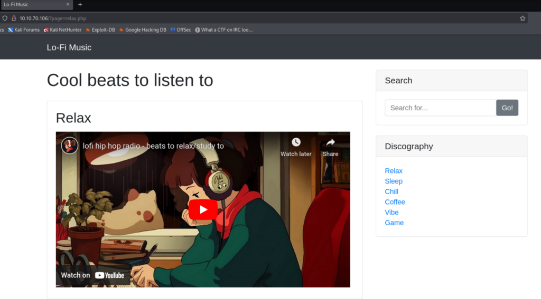541x299 pixels.
Task: Open a new browser tab with plus
Action: tap(80, 4)
